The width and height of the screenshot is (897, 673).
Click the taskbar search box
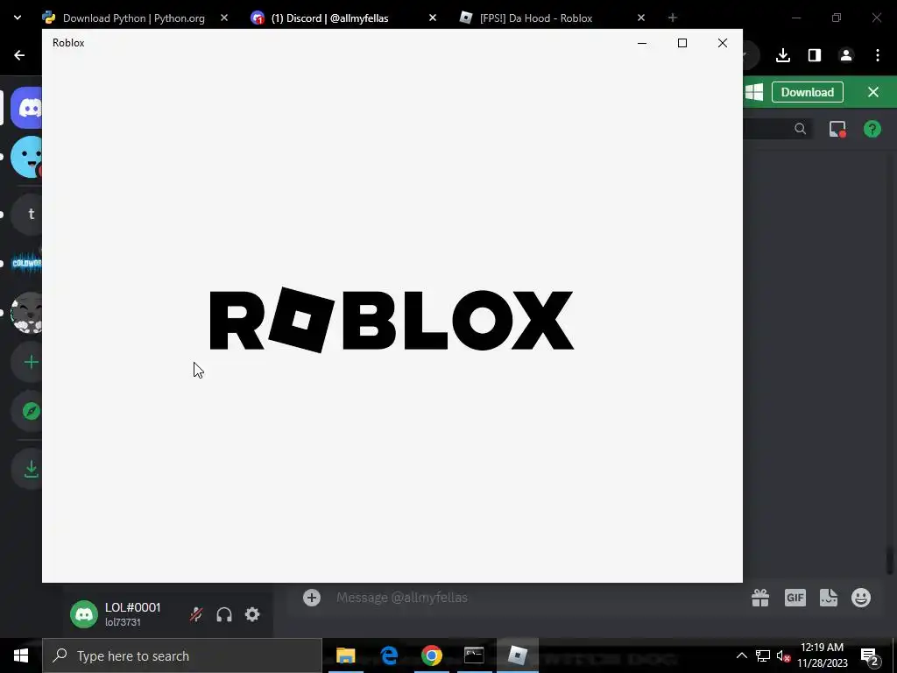pyautogui.click(x=182, y=655)
